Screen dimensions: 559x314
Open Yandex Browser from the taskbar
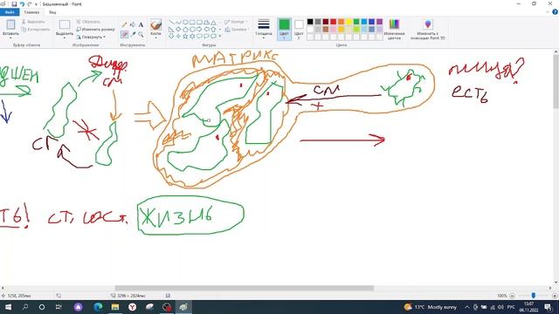point(132,307)
